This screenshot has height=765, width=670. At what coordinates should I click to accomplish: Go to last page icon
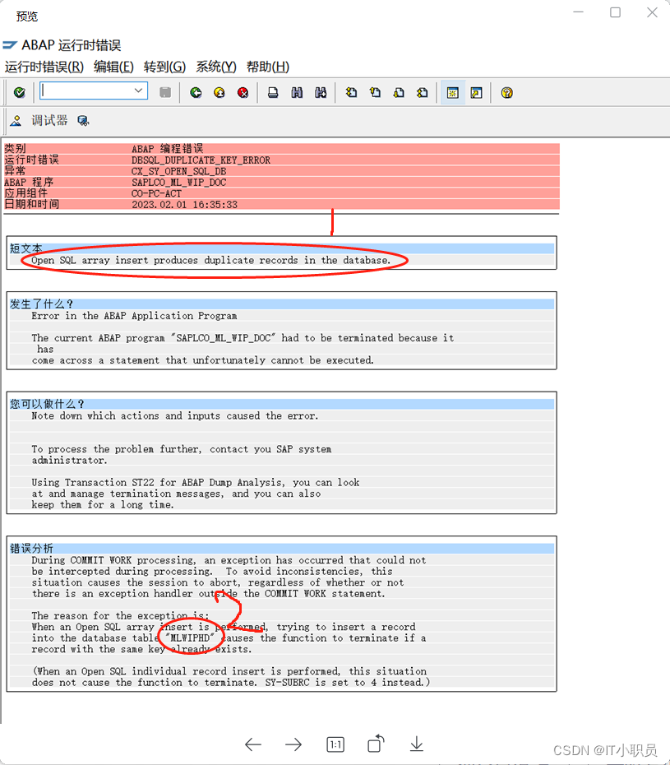(423, 92)
